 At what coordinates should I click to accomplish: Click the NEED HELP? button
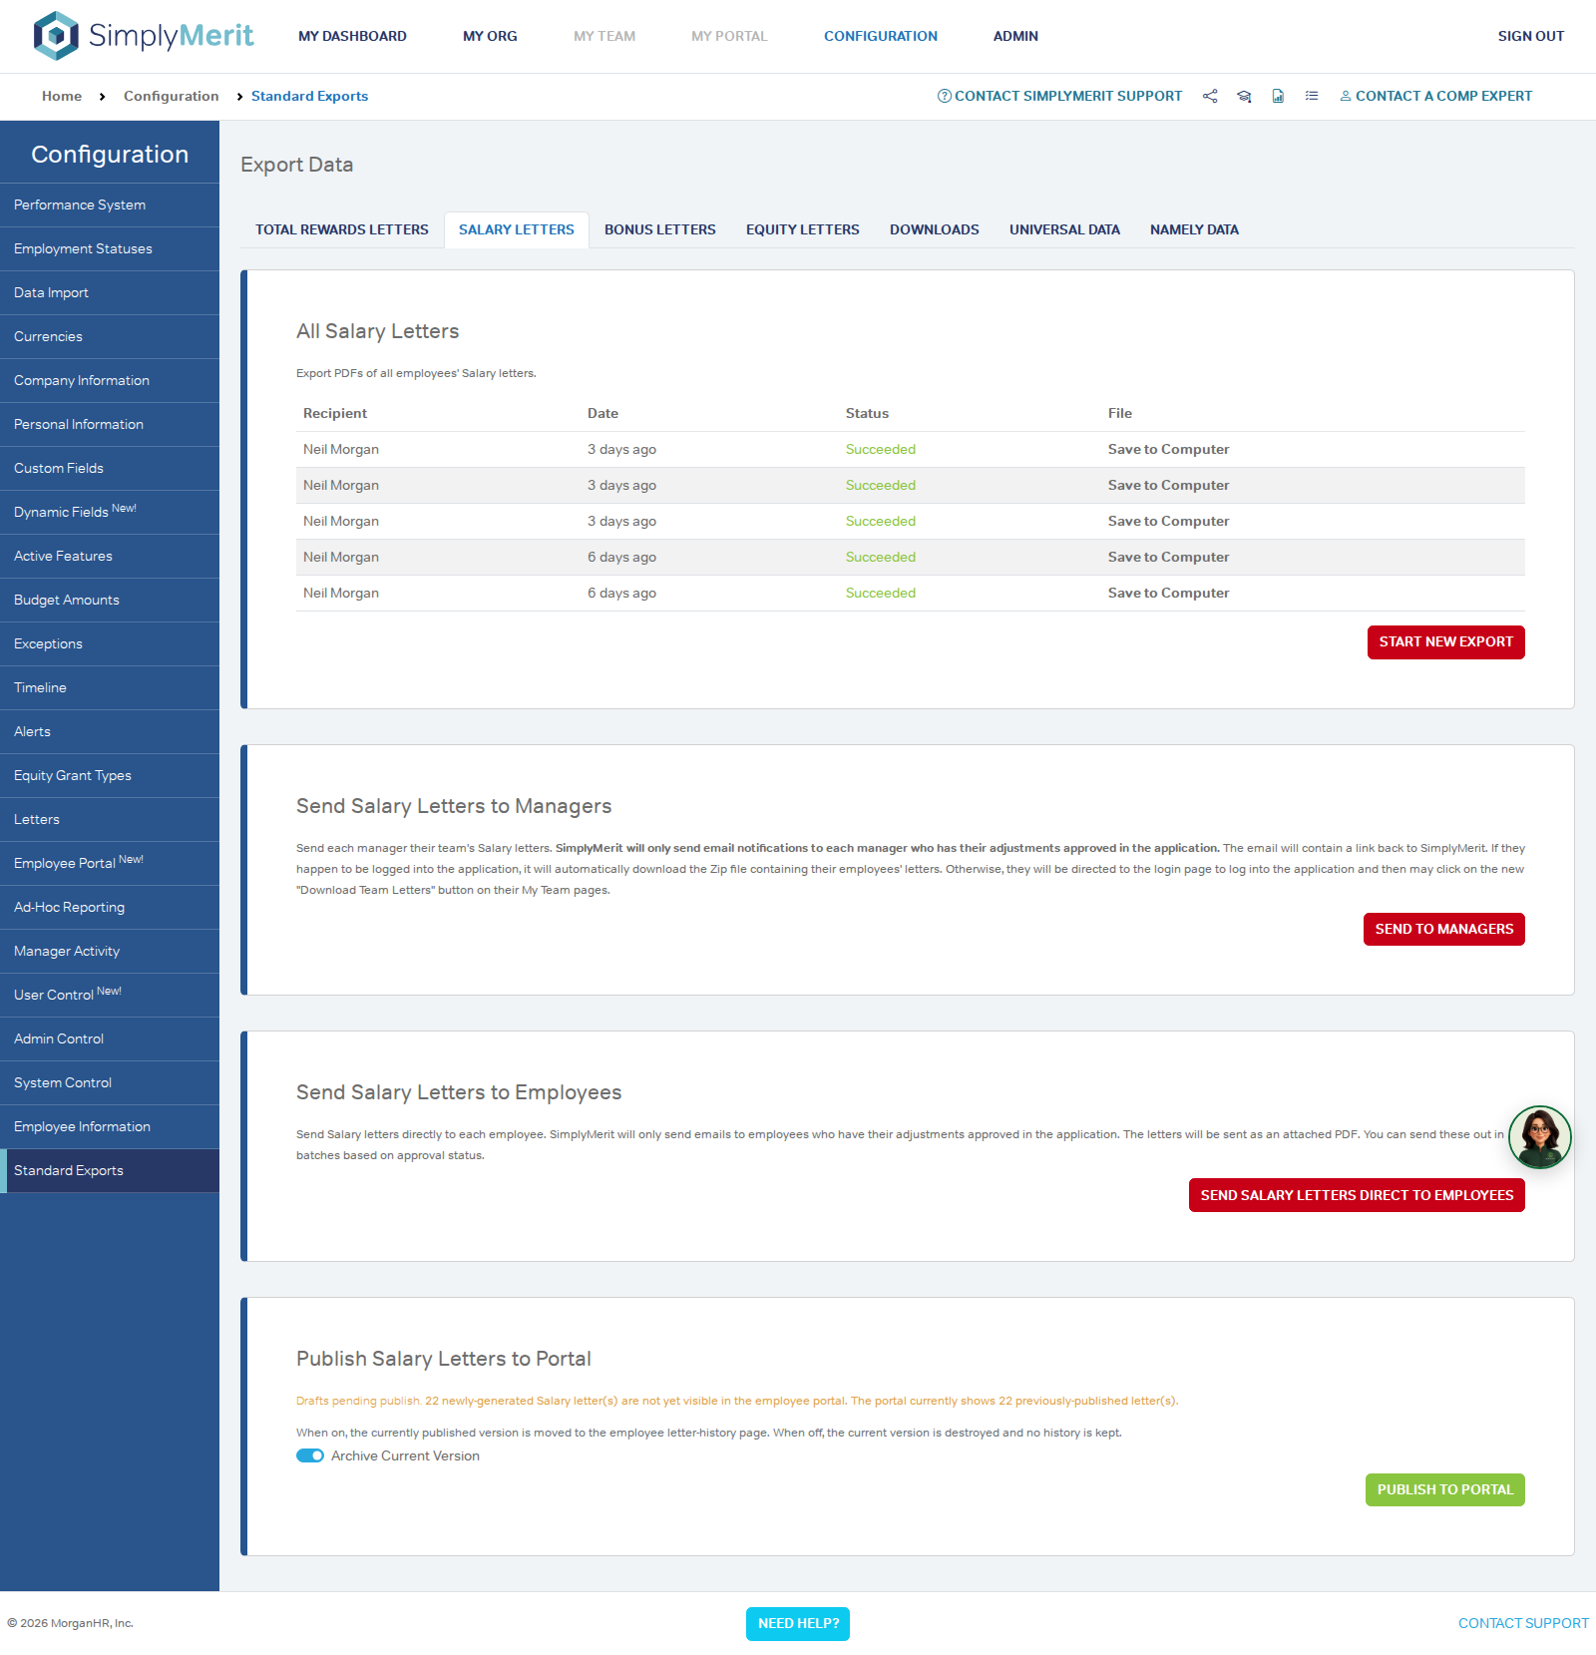(x=798, y=1623)
